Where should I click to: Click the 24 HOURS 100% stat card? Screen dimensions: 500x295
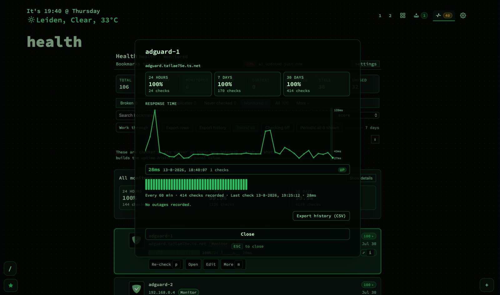(178, 84)
